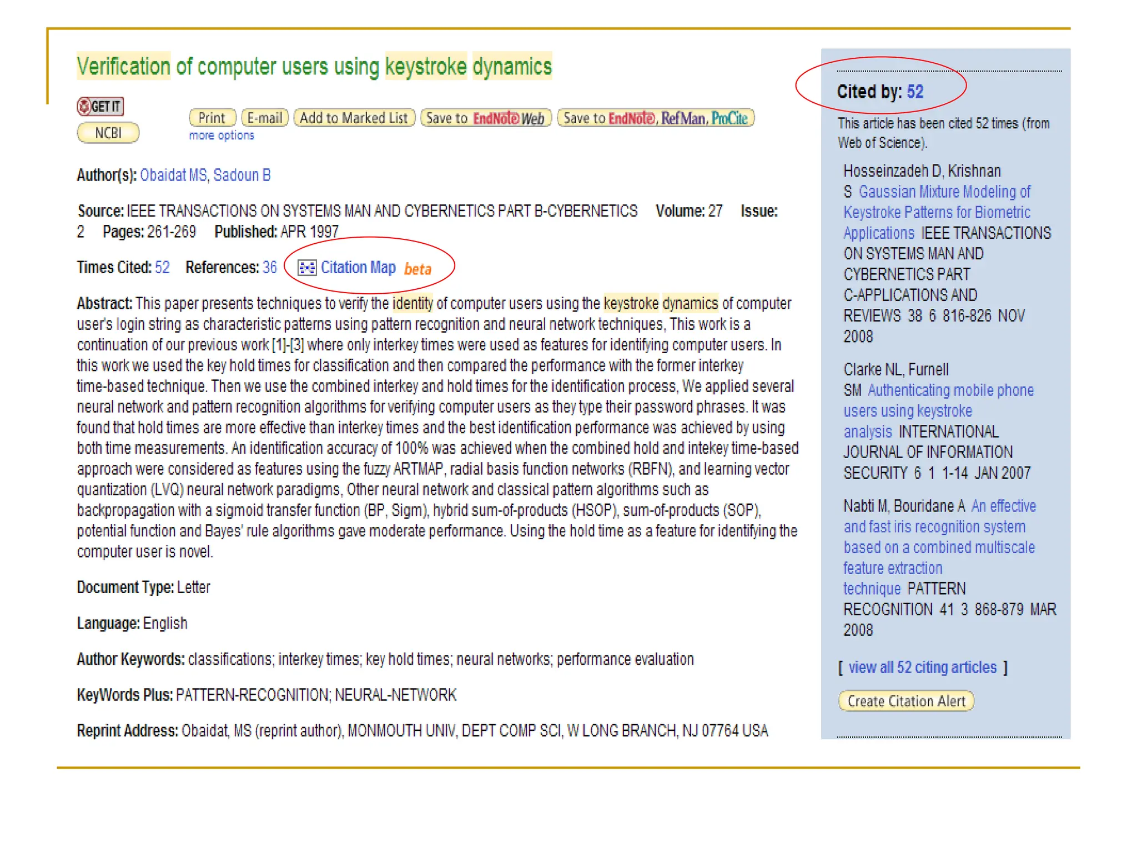1137x853 pixels.
Task: Add record to Marked List
Action: coord(354,118)
